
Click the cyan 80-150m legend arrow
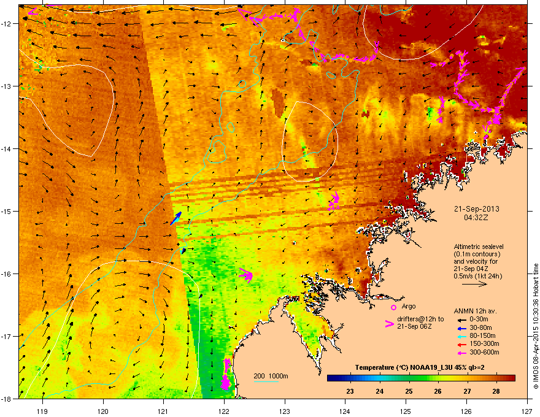[461, 336]
